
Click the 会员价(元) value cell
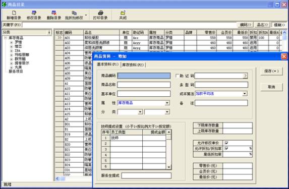tap(238, 171)
